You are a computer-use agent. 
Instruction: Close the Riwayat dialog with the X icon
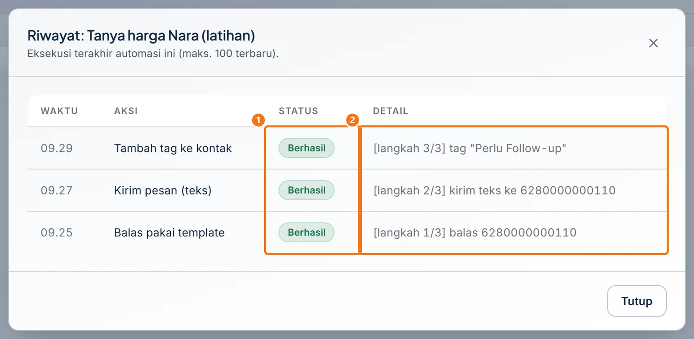coord(653,43)
